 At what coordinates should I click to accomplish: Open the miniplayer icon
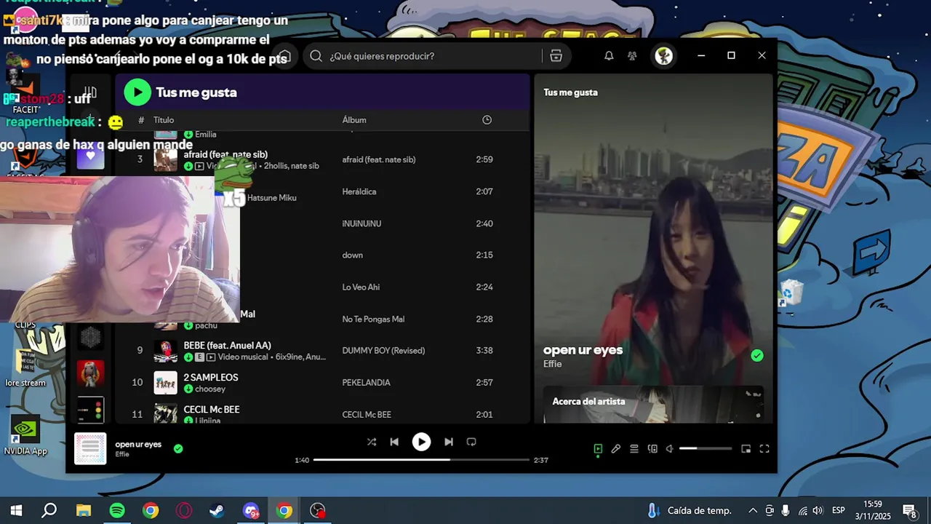pyautogui.click(x=746, y=449)
